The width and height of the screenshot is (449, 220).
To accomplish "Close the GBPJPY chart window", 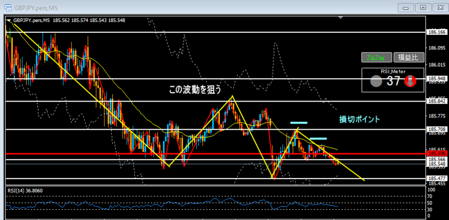I will tap(439, 7).
